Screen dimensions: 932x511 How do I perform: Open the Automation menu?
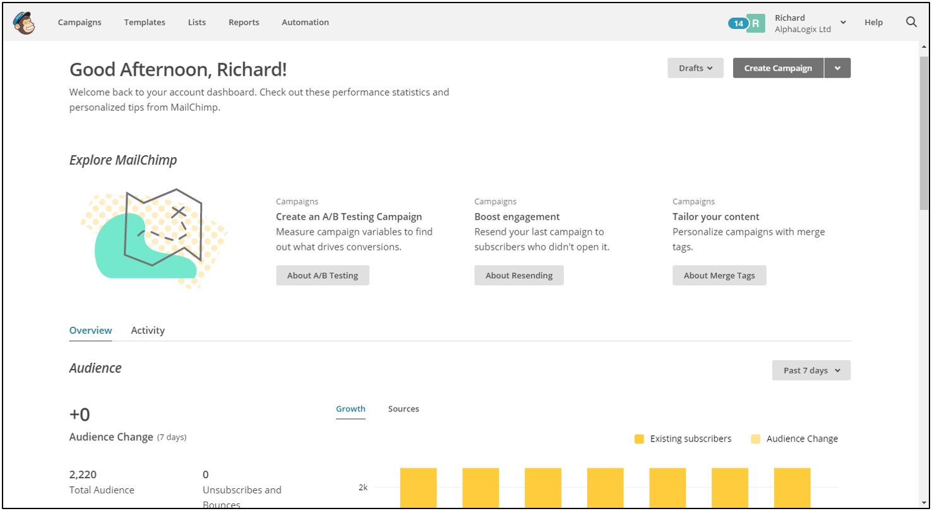tap(305, 22)
